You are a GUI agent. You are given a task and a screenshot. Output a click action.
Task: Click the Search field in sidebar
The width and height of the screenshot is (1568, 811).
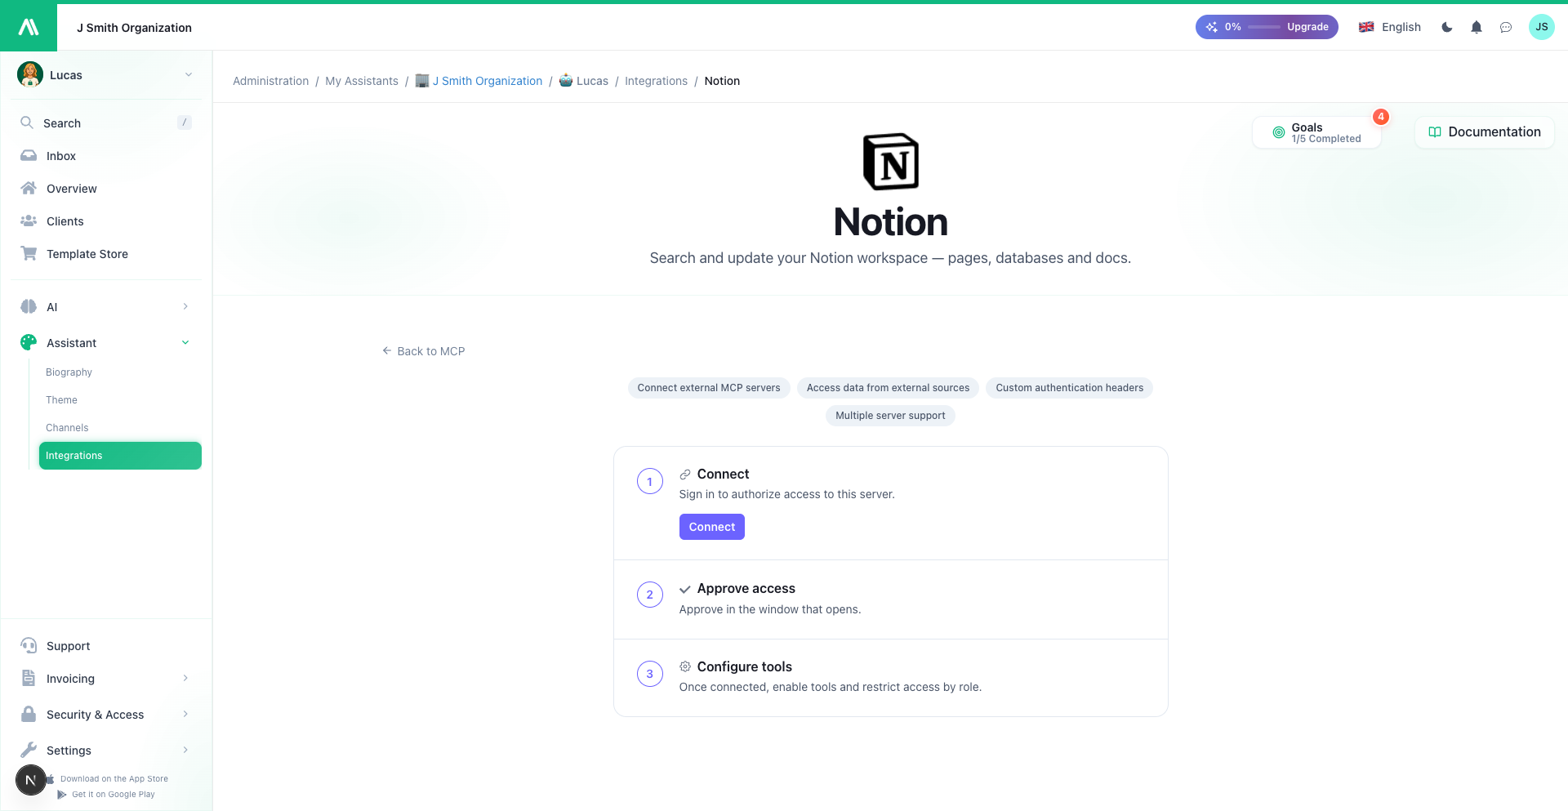(x=106, y=123)
